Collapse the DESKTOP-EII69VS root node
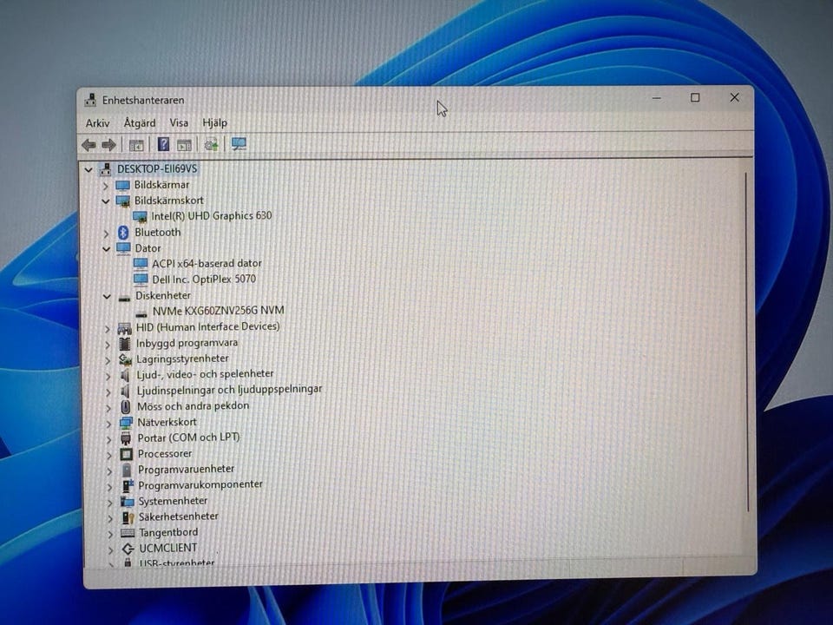This screenshot has height=625, width=833. pos(89,169)
